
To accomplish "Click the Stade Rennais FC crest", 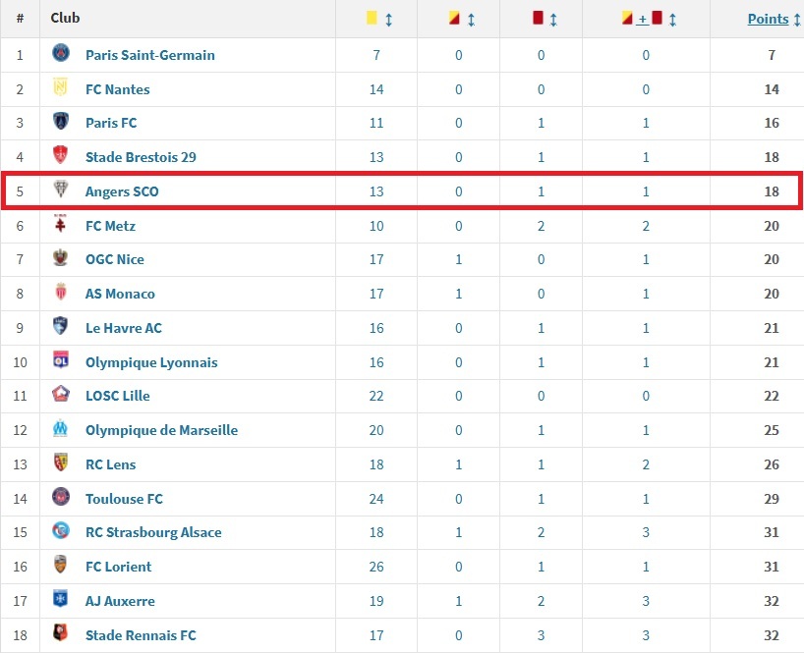I will [x=61, y=634].
